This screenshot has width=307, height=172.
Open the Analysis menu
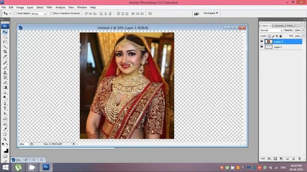coord(60,8)
